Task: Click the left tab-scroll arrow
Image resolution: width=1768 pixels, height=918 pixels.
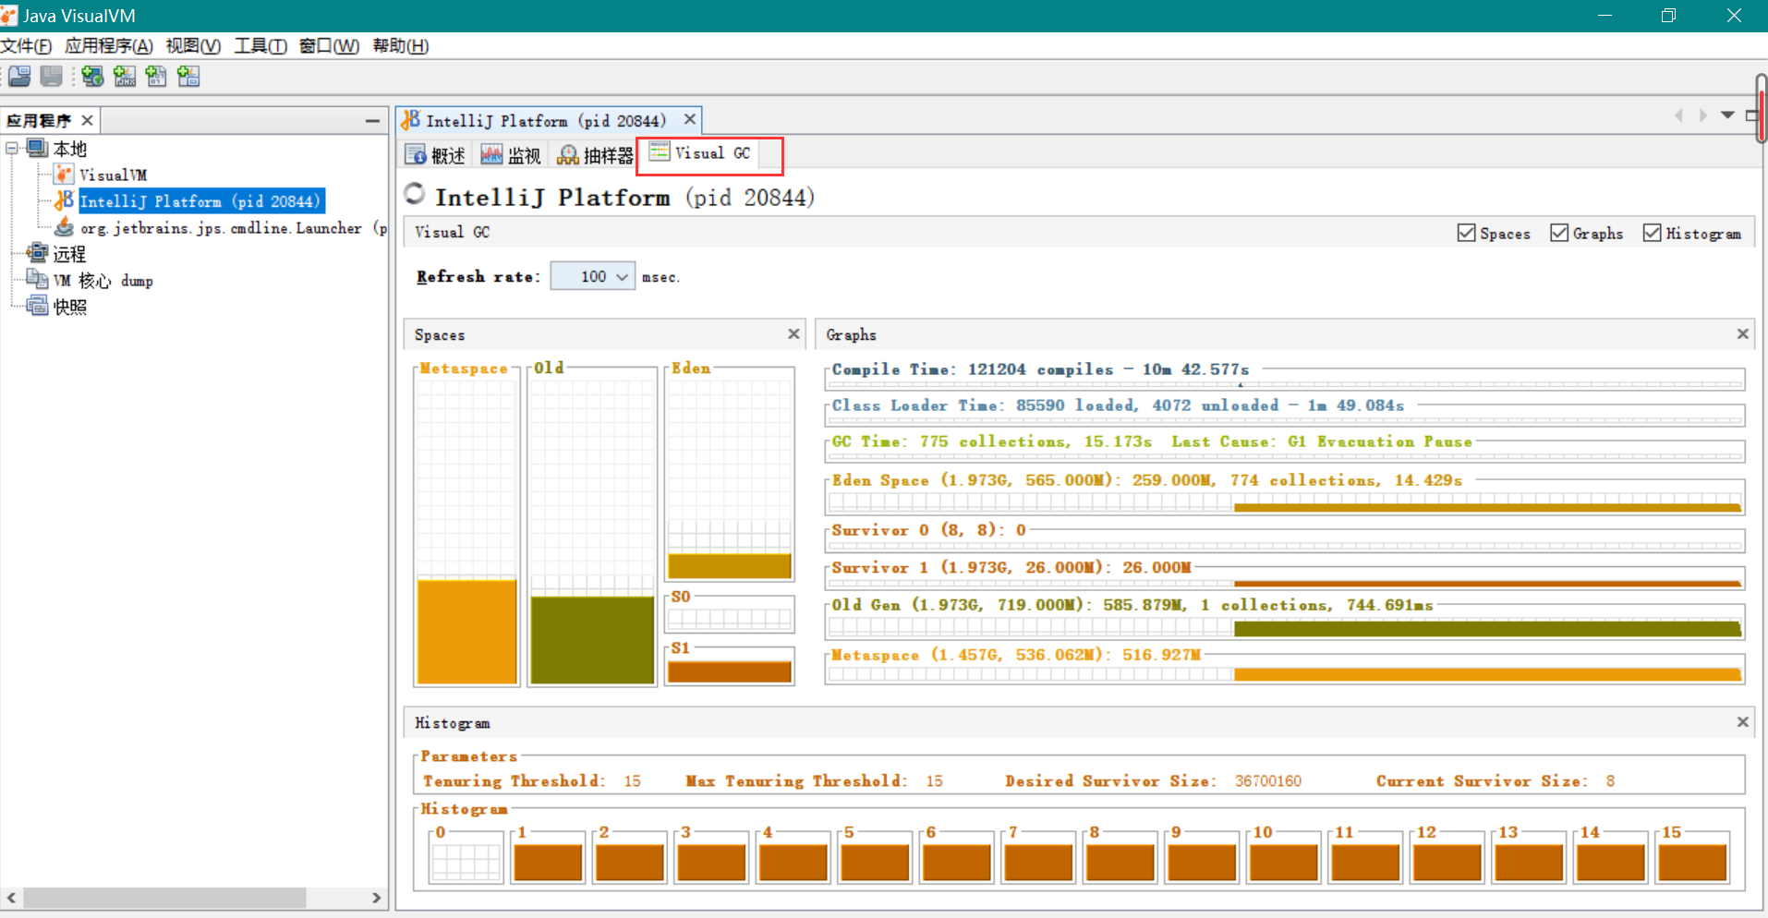Action: [1678, 115]
